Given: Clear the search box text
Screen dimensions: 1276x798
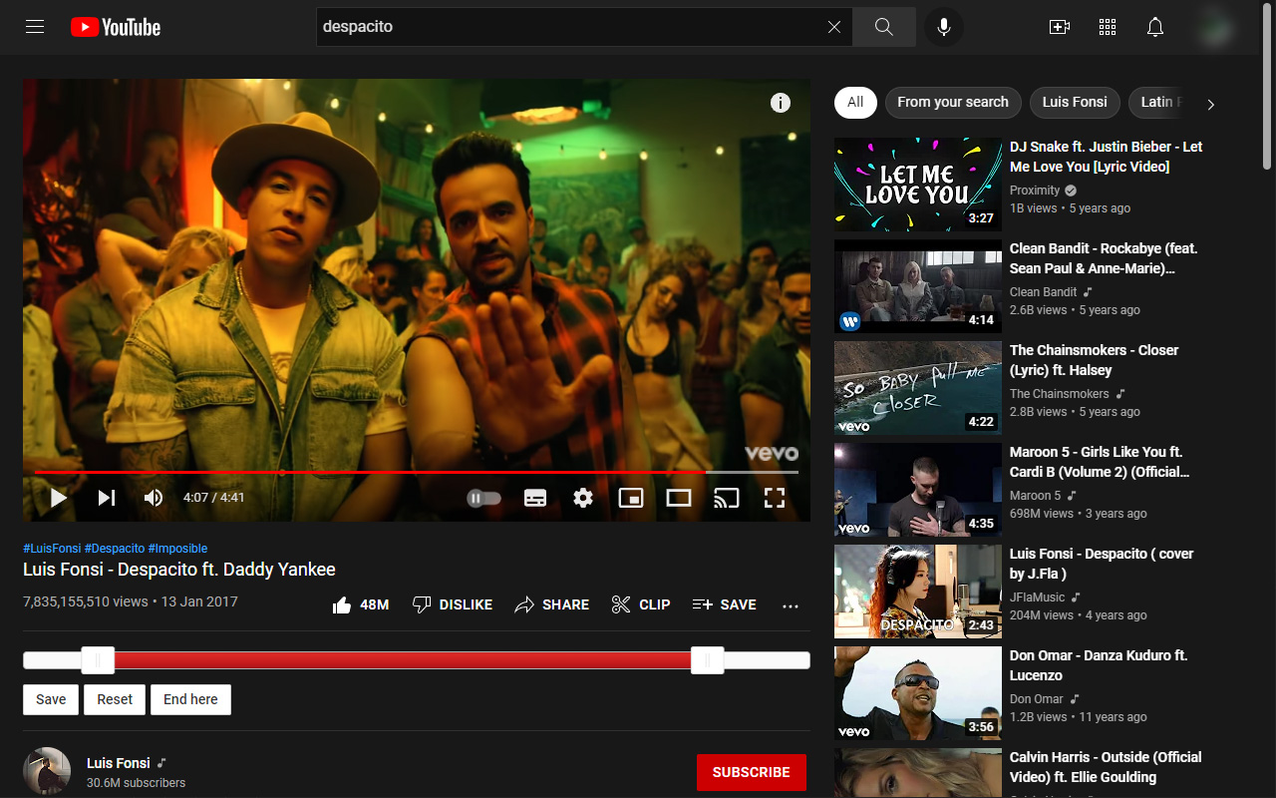Looking at the screenshot, I should 834,27.
